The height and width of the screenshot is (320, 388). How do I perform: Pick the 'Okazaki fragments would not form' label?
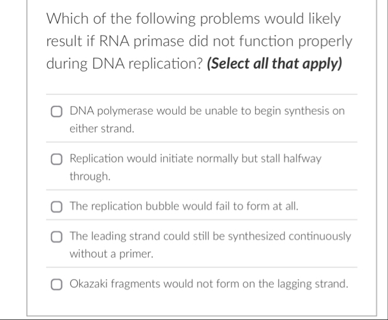[209, 284]
